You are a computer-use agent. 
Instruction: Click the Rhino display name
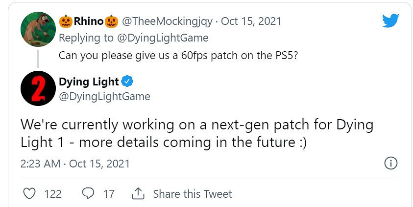click(89, 21)
